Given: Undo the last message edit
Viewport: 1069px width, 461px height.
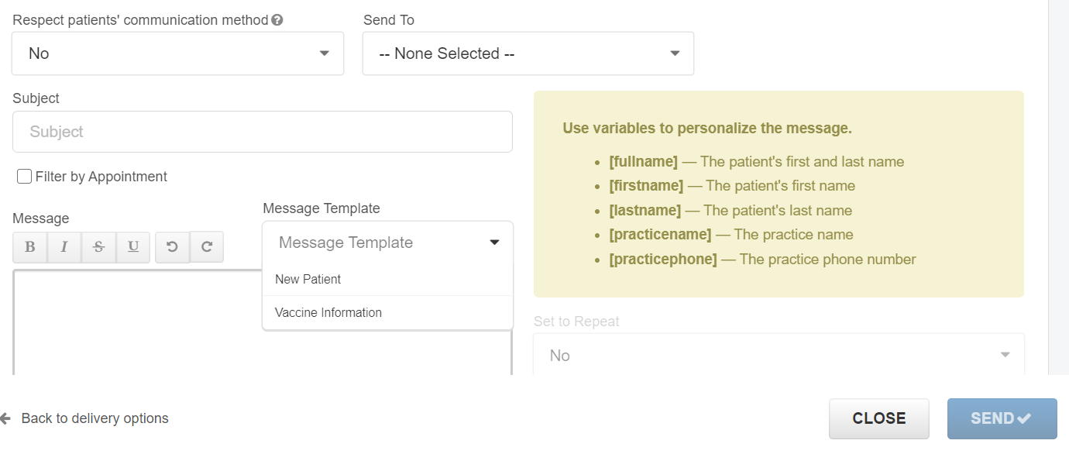Looking at the screenshot, I should (172, 247).
